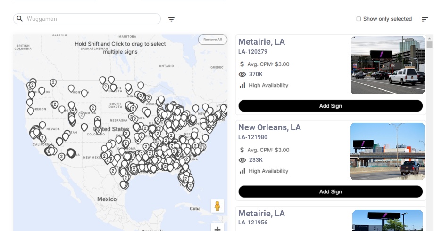Zoom in on the map
Viewport: 434px width, 231px height.
pyautogui.click(x=217, y=229)
